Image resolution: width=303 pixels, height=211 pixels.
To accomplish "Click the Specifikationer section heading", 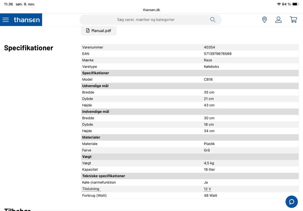I will [28, 48].
